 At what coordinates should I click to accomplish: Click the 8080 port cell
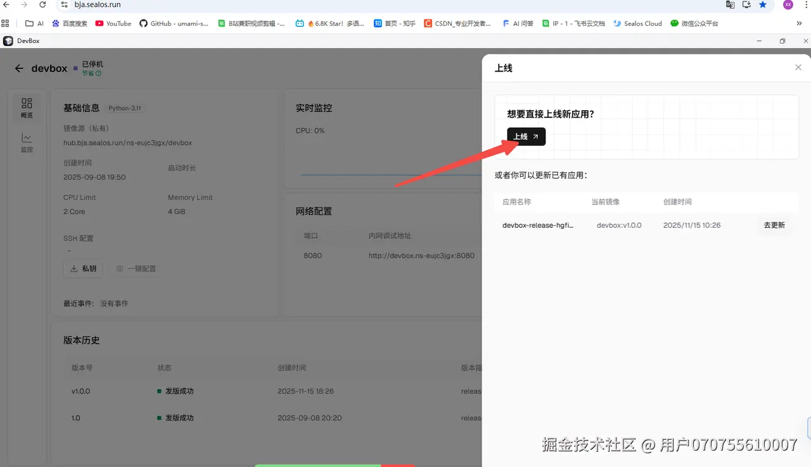pos(313,256)
